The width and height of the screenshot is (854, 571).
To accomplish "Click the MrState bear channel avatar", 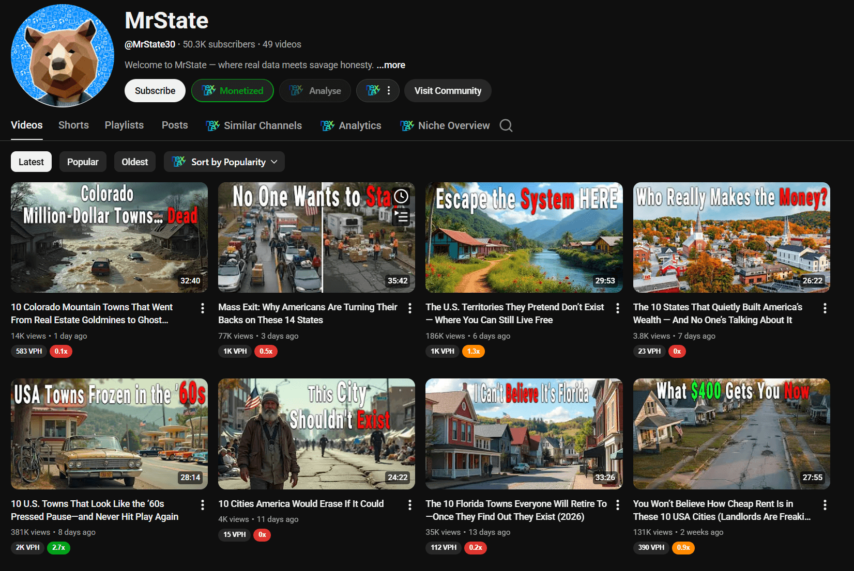I will point(63,56).
